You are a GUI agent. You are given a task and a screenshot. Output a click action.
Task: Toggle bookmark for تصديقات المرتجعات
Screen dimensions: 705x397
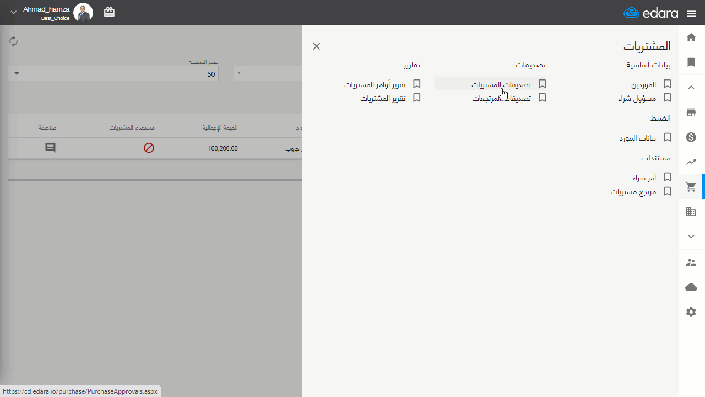point(543,98)
